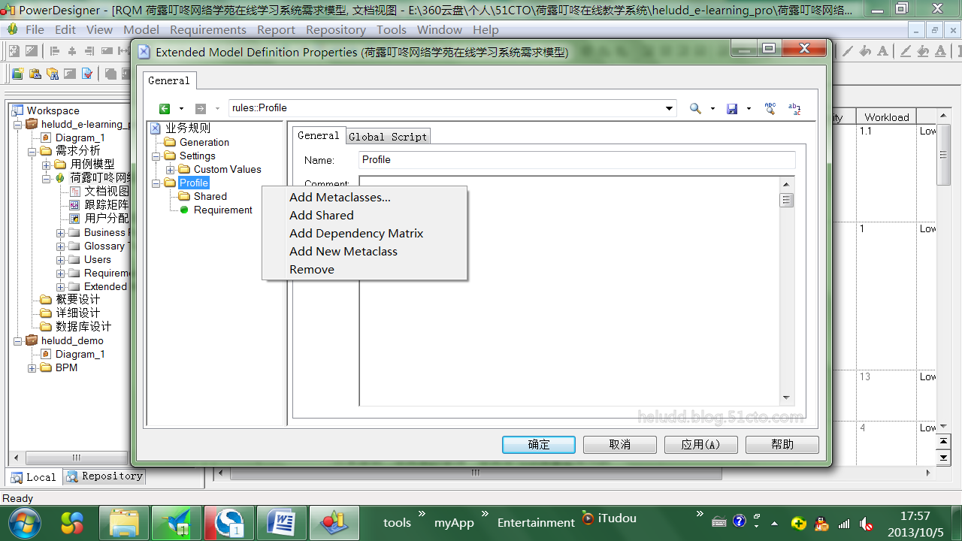The height and width of the screenshot is (541, 962).
Task: Click the Name field containing Profile
Action: point(577,160)
